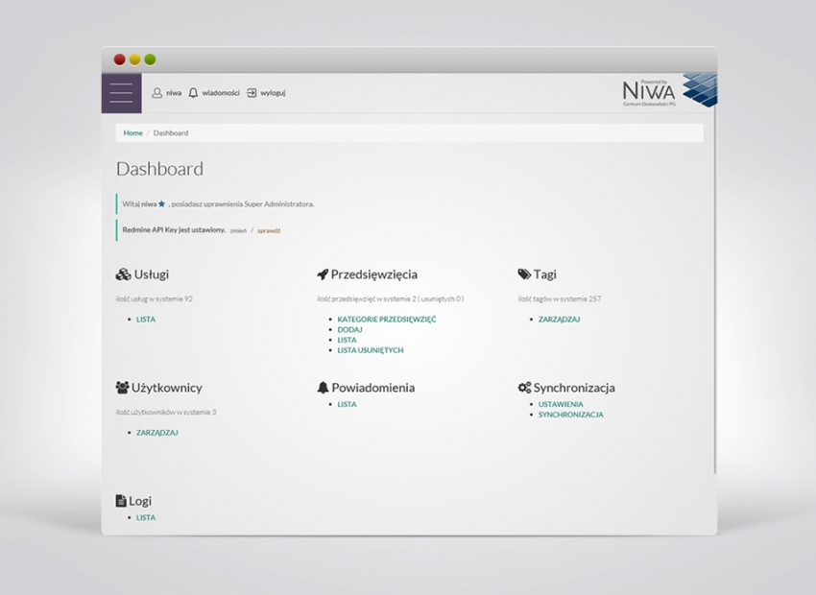
Task: Click the Przedsięwzięcia rocket icon
Action: click(323, 274)
